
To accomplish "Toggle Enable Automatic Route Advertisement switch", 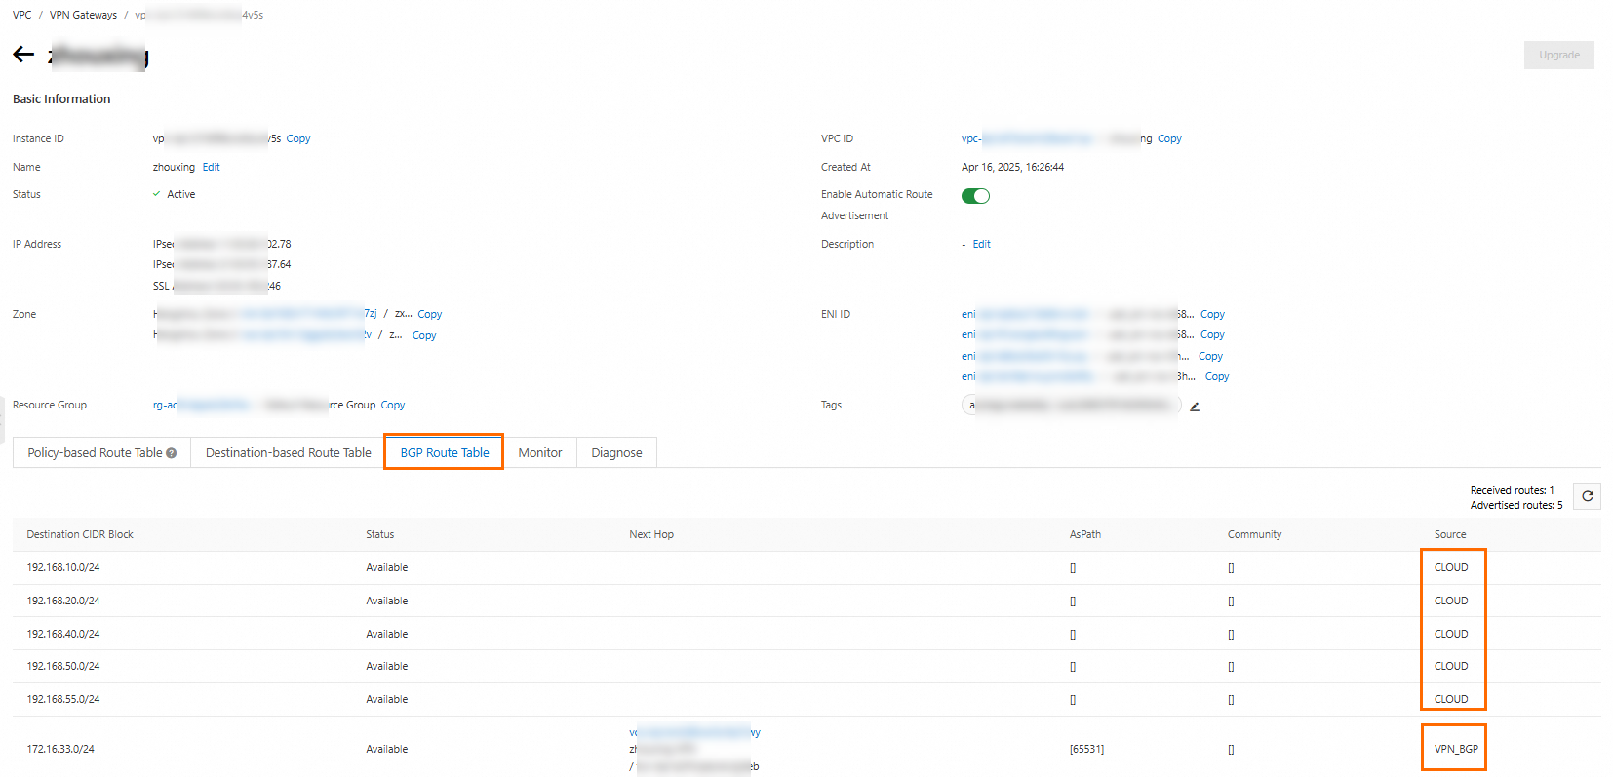I will coord(975,196).
